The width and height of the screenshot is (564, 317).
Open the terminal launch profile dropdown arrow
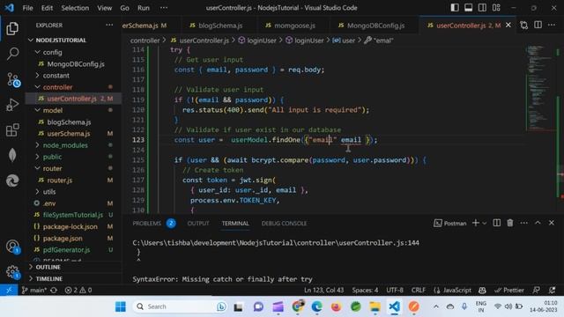[x=484, y=224]
